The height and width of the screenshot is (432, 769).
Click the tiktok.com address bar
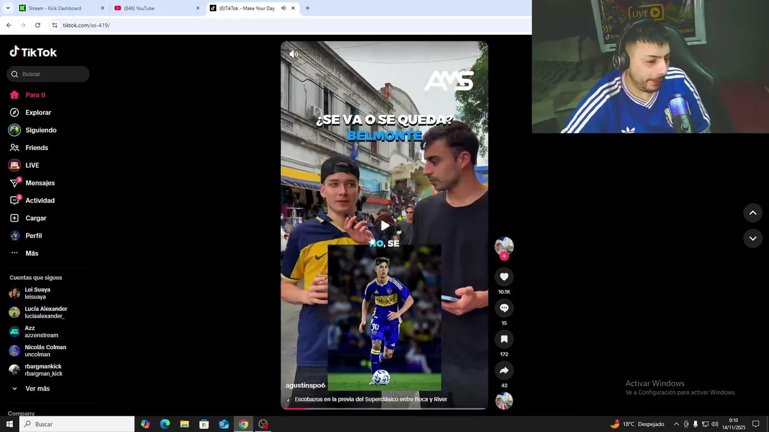tap(288, 25)
